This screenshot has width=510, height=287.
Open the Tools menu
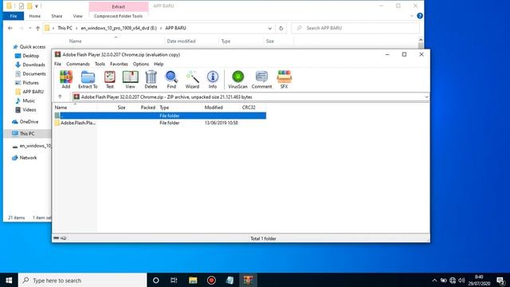[x=100, y=64]
